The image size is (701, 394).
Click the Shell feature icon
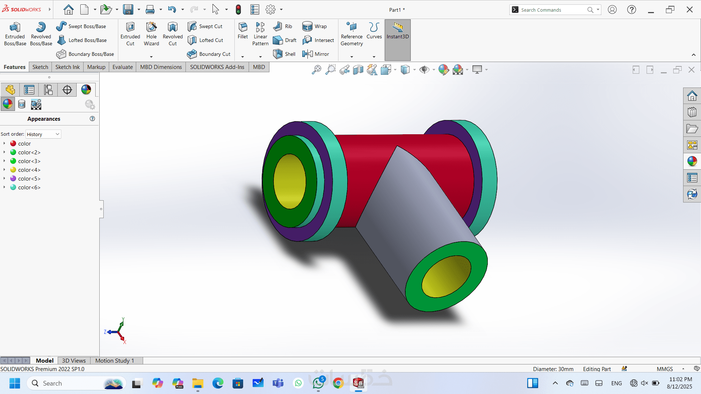coord(278,54)
